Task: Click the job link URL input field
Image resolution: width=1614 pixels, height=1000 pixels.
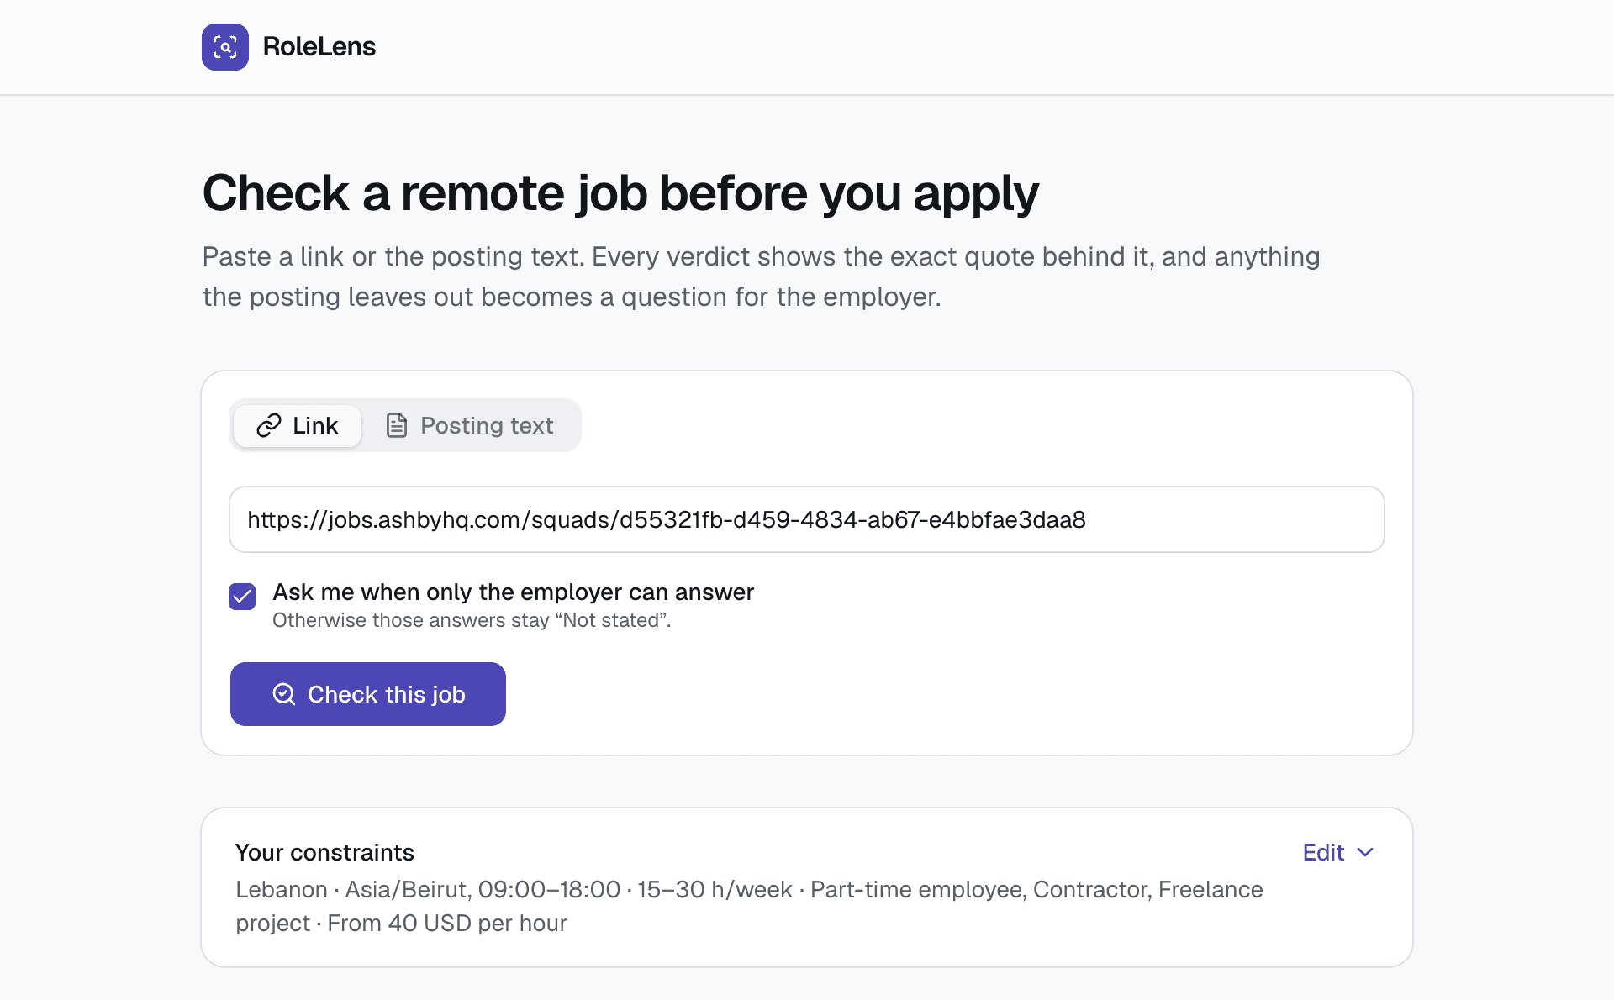Action: (807, 519)
